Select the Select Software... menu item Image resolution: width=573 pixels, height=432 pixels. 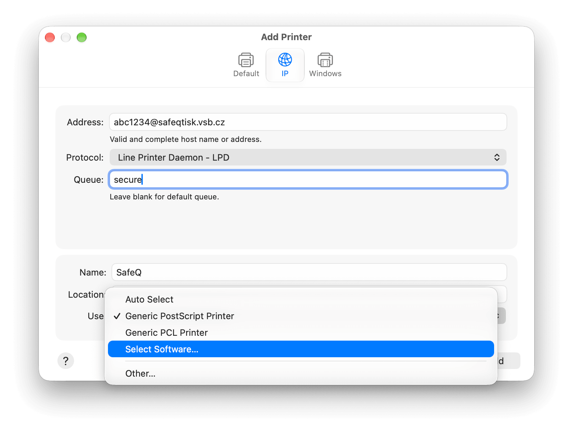[301, 349]
